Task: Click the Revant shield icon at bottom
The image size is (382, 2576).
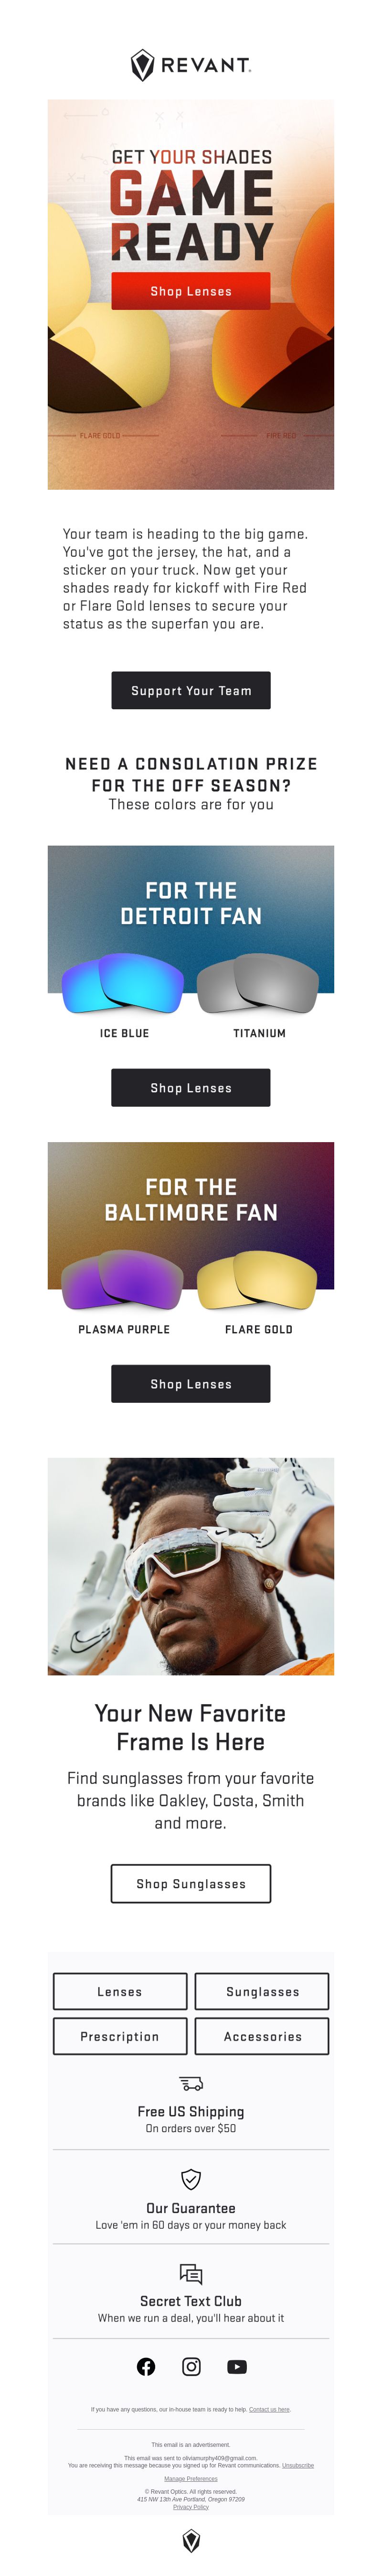Action: [x=191, y=2541]
